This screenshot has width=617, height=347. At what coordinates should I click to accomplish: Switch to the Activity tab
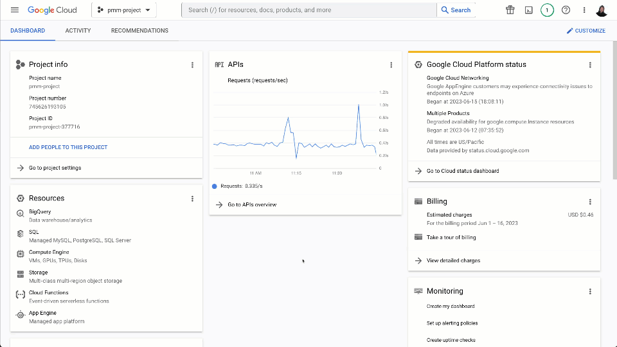click(x=78, y=31)
